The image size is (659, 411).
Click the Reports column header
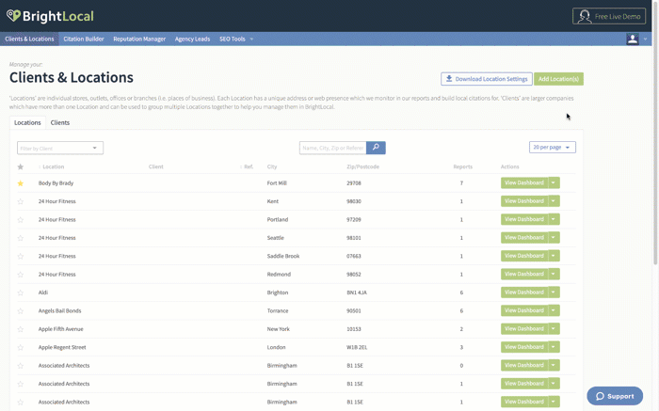pyautogui.click(x=463, y=166)
